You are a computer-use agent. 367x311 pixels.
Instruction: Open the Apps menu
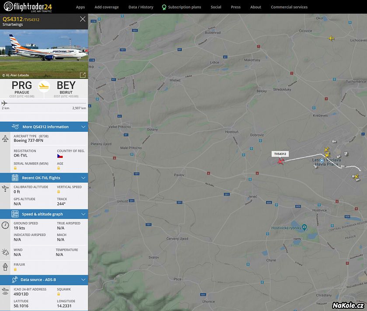pos(80,7)
